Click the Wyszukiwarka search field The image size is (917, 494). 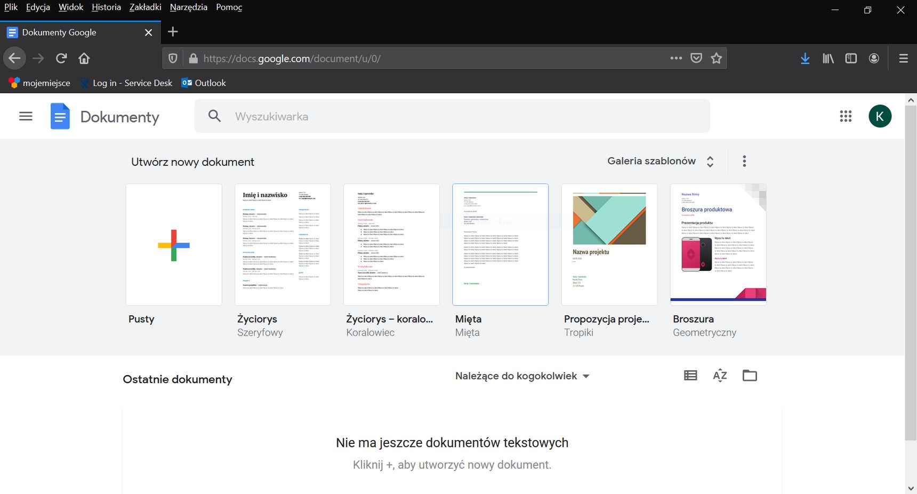[x=452, y=116]
